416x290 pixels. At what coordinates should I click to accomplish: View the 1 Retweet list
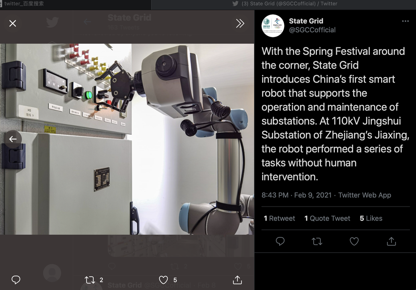pos(280,218)
